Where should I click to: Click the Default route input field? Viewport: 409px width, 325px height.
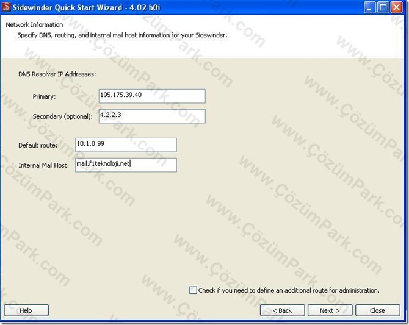[x=126, y=145]
